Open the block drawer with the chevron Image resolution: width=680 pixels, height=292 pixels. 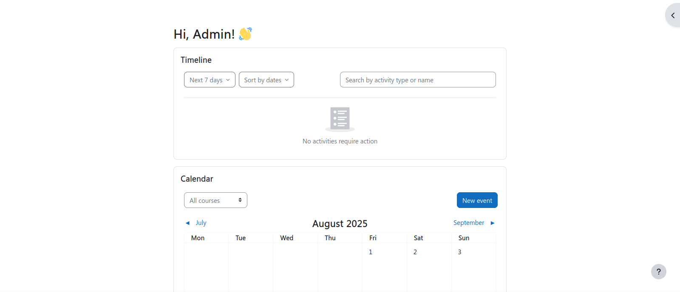pyautogui.click(x=673, y=15)
